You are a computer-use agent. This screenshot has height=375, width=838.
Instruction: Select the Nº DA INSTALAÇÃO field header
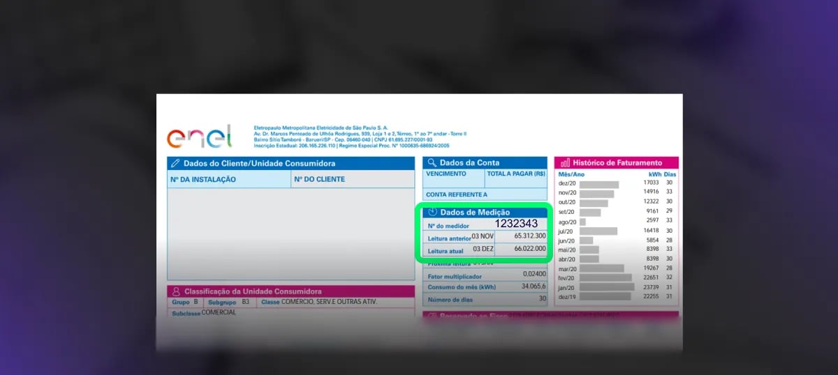pyautogui.click(x=203, y=180)
